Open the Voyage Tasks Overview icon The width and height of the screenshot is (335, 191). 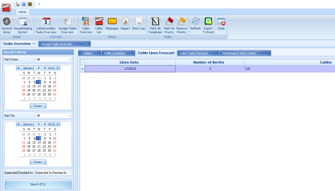pyautogui.click(x=67, y=25)
